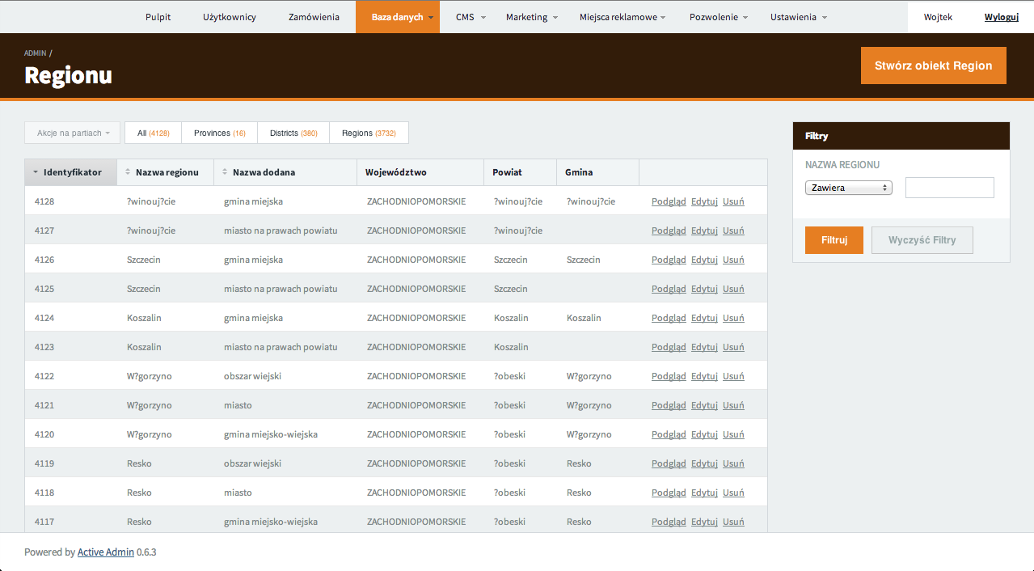Viewport: 1034px width, 571px height.
Task: Expand the CMS menu
Action: tap(471, 17)
